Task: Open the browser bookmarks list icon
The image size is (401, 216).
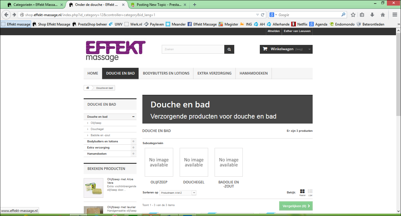Action: [362, 15]
